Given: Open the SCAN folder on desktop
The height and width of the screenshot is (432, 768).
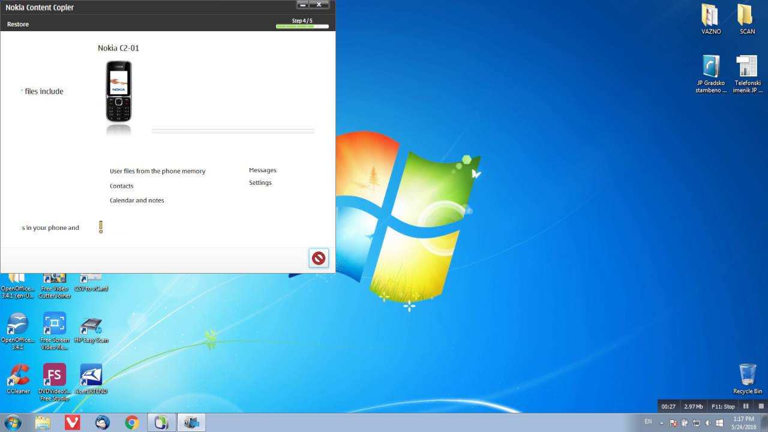Looking at the screenshot, I should pyautogui.click(x=747, y=19).
